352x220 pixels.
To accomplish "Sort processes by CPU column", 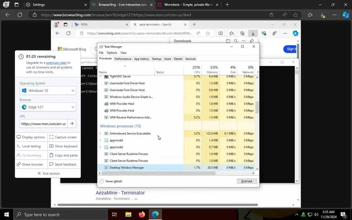I will pos(193,70).
